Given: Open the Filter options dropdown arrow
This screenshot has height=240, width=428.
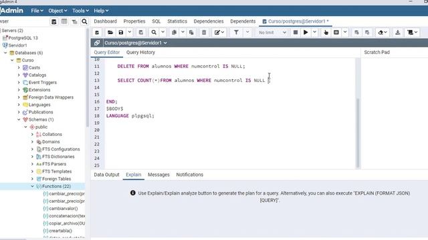Looking at the screenshot, I should 247,33.
